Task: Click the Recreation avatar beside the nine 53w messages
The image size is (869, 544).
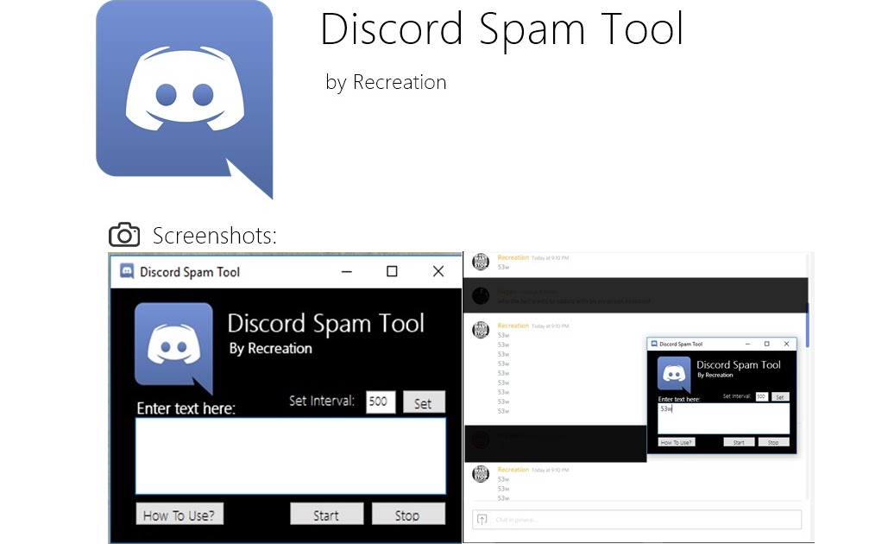Action: [x=481, y=329]
